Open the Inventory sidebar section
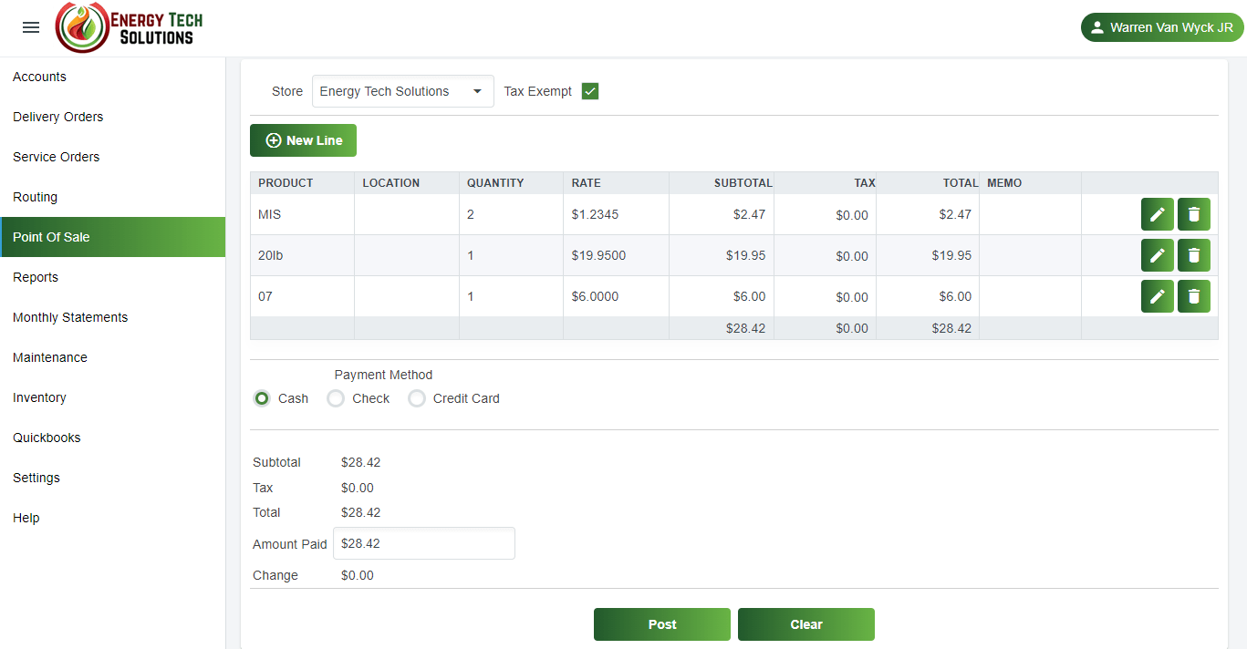Viewport: 1247px width, 649px height. 39,397
